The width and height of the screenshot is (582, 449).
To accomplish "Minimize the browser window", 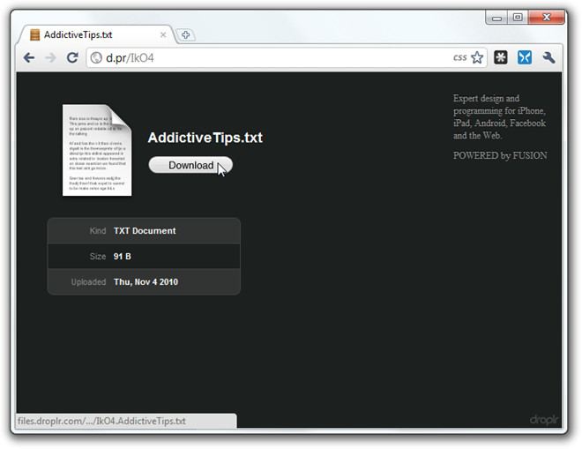I will pyautogui.click(x=497, y=18).
